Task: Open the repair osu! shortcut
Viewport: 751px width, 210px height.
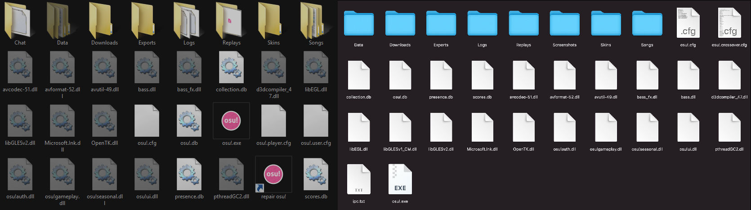Action: click(x=273, y=174)
